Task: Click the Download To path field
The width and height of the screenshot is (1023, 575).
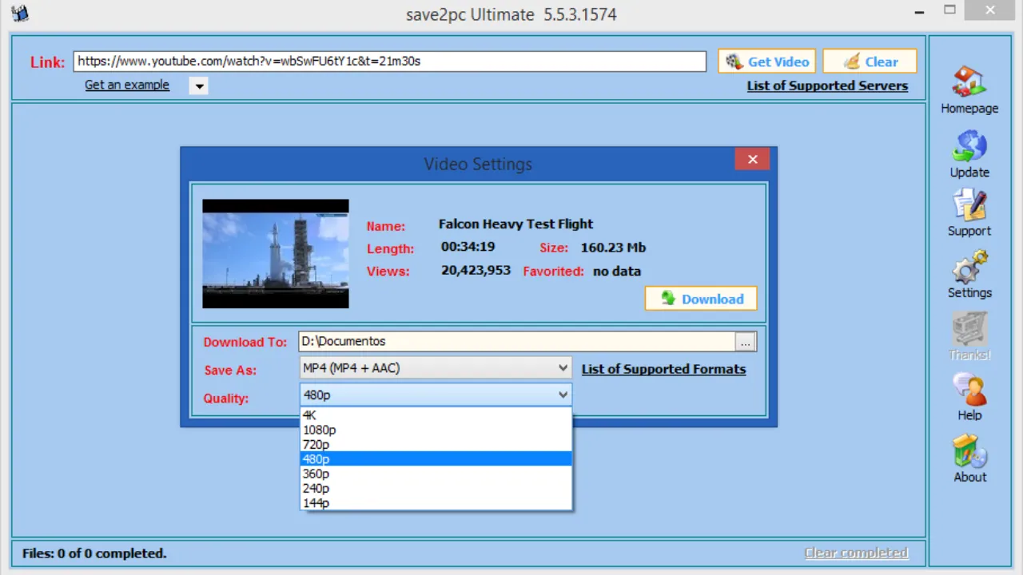Action: (517, 342)
